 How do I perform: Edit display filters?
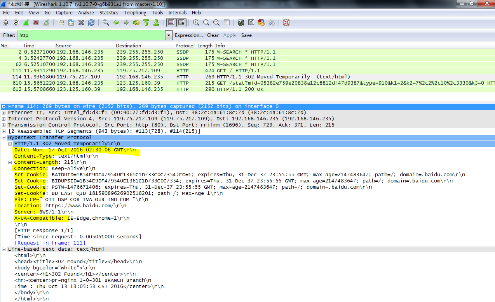(x=251, y=23)
